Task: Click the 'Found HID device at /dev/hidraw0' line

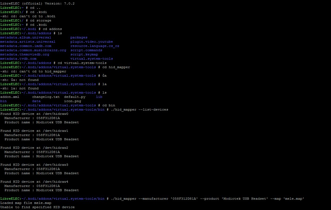Action: [34, 114]
